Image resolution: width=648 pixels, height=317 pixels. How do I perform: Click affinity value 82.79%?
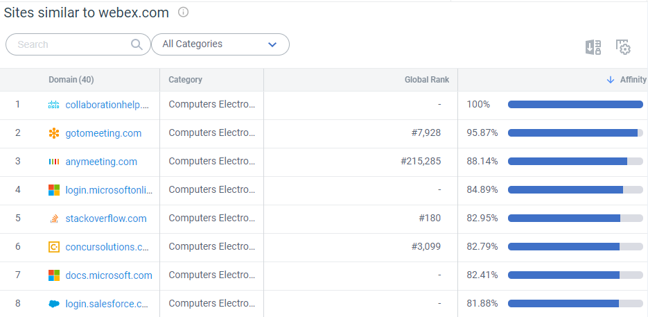[x=482, y=247]
